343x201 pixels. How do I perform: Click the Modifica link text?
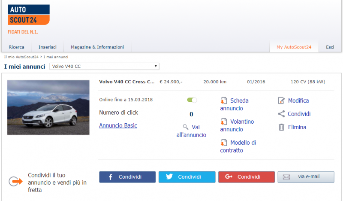(298, 100)
